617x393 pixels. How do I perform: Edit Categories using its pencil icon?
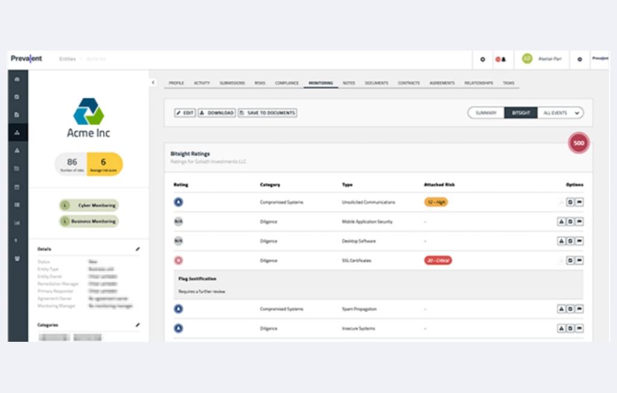(x=137, y=325)
